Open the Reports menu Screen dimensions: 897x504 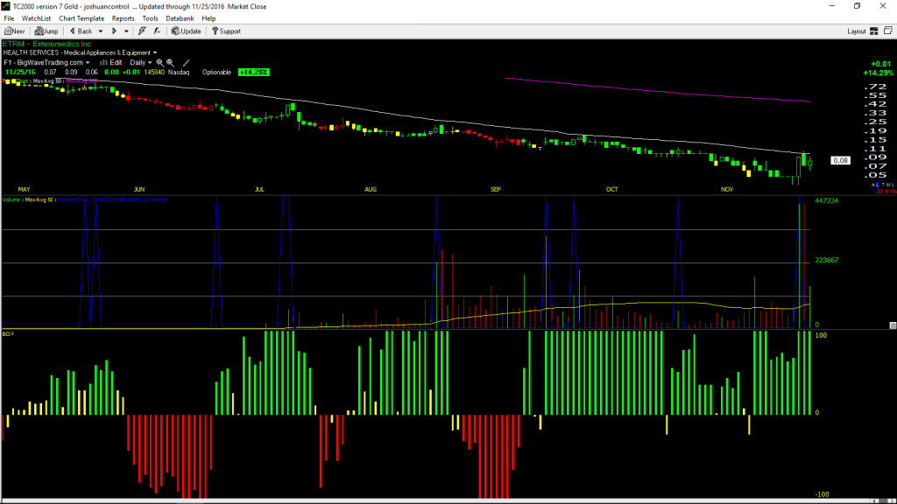(123, 18)
